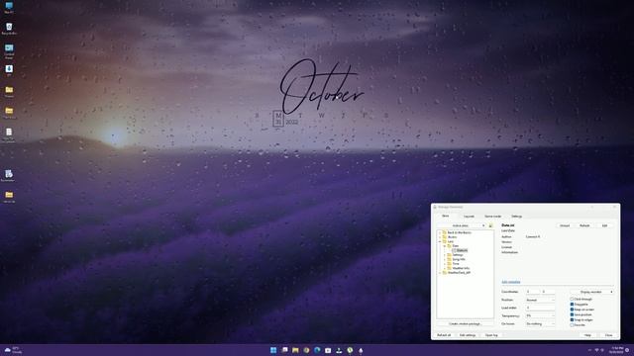Open the Windows Start menu
Screen dimensions: 634x356
pos(273,350)
